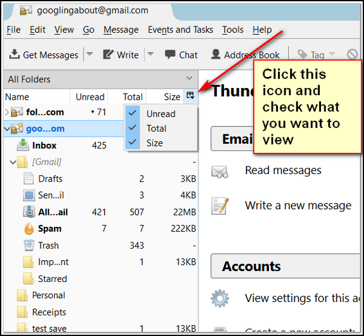Sort folders by the Total column header
The height and width of the screenshot is (336, 364).
point(126,96)
